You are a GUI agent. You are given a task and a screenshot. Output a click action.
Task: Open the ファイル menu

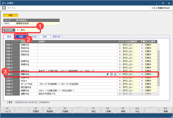click(11, 8)
